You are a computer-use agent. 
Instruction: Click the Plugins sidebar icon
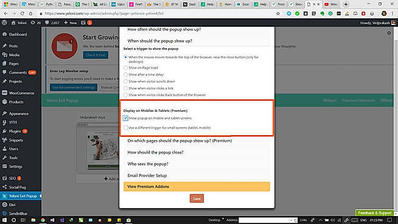5,131
